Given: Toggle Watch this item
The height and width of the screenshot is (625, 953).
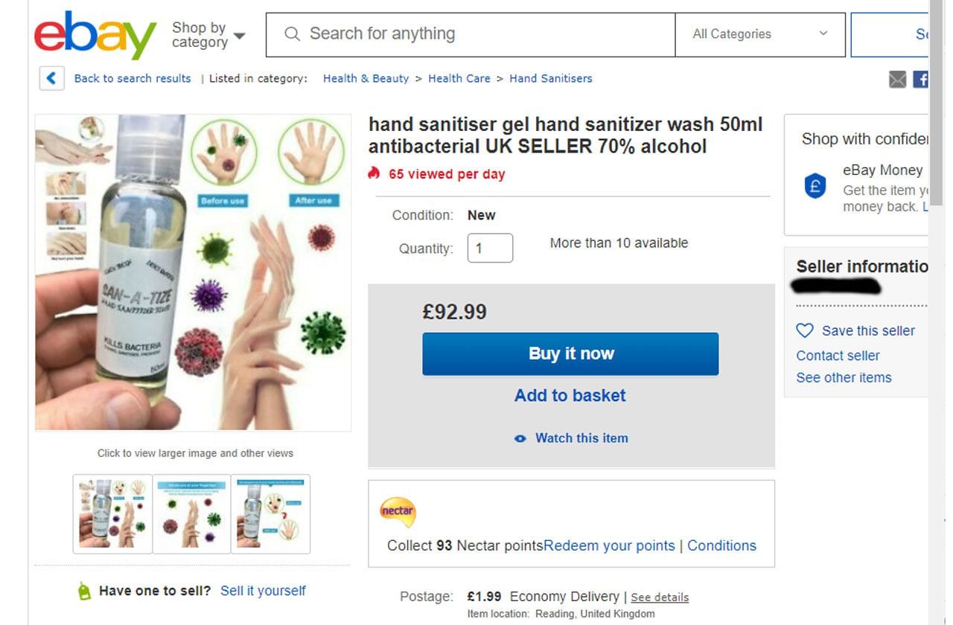Looking at the screenshot, I should click(572, 438).
